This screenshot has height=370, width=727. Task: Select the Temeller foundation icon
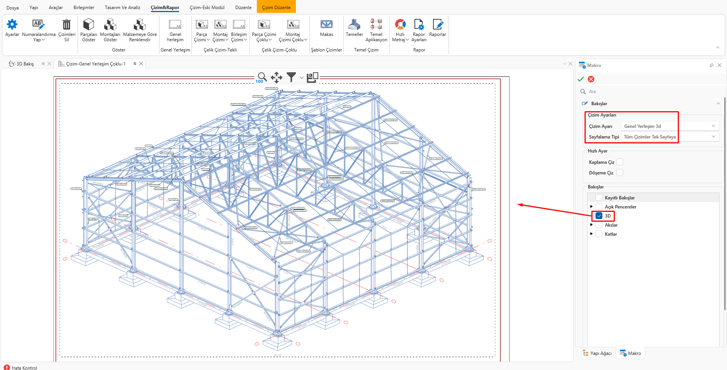tap(354, 25)
